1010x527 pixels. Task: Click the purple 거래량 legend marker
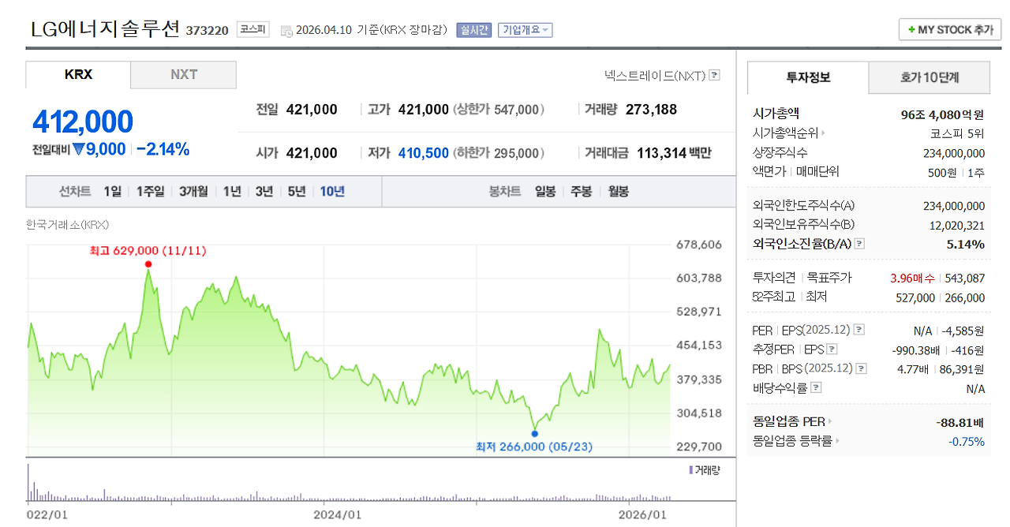(x=691, y=469)
